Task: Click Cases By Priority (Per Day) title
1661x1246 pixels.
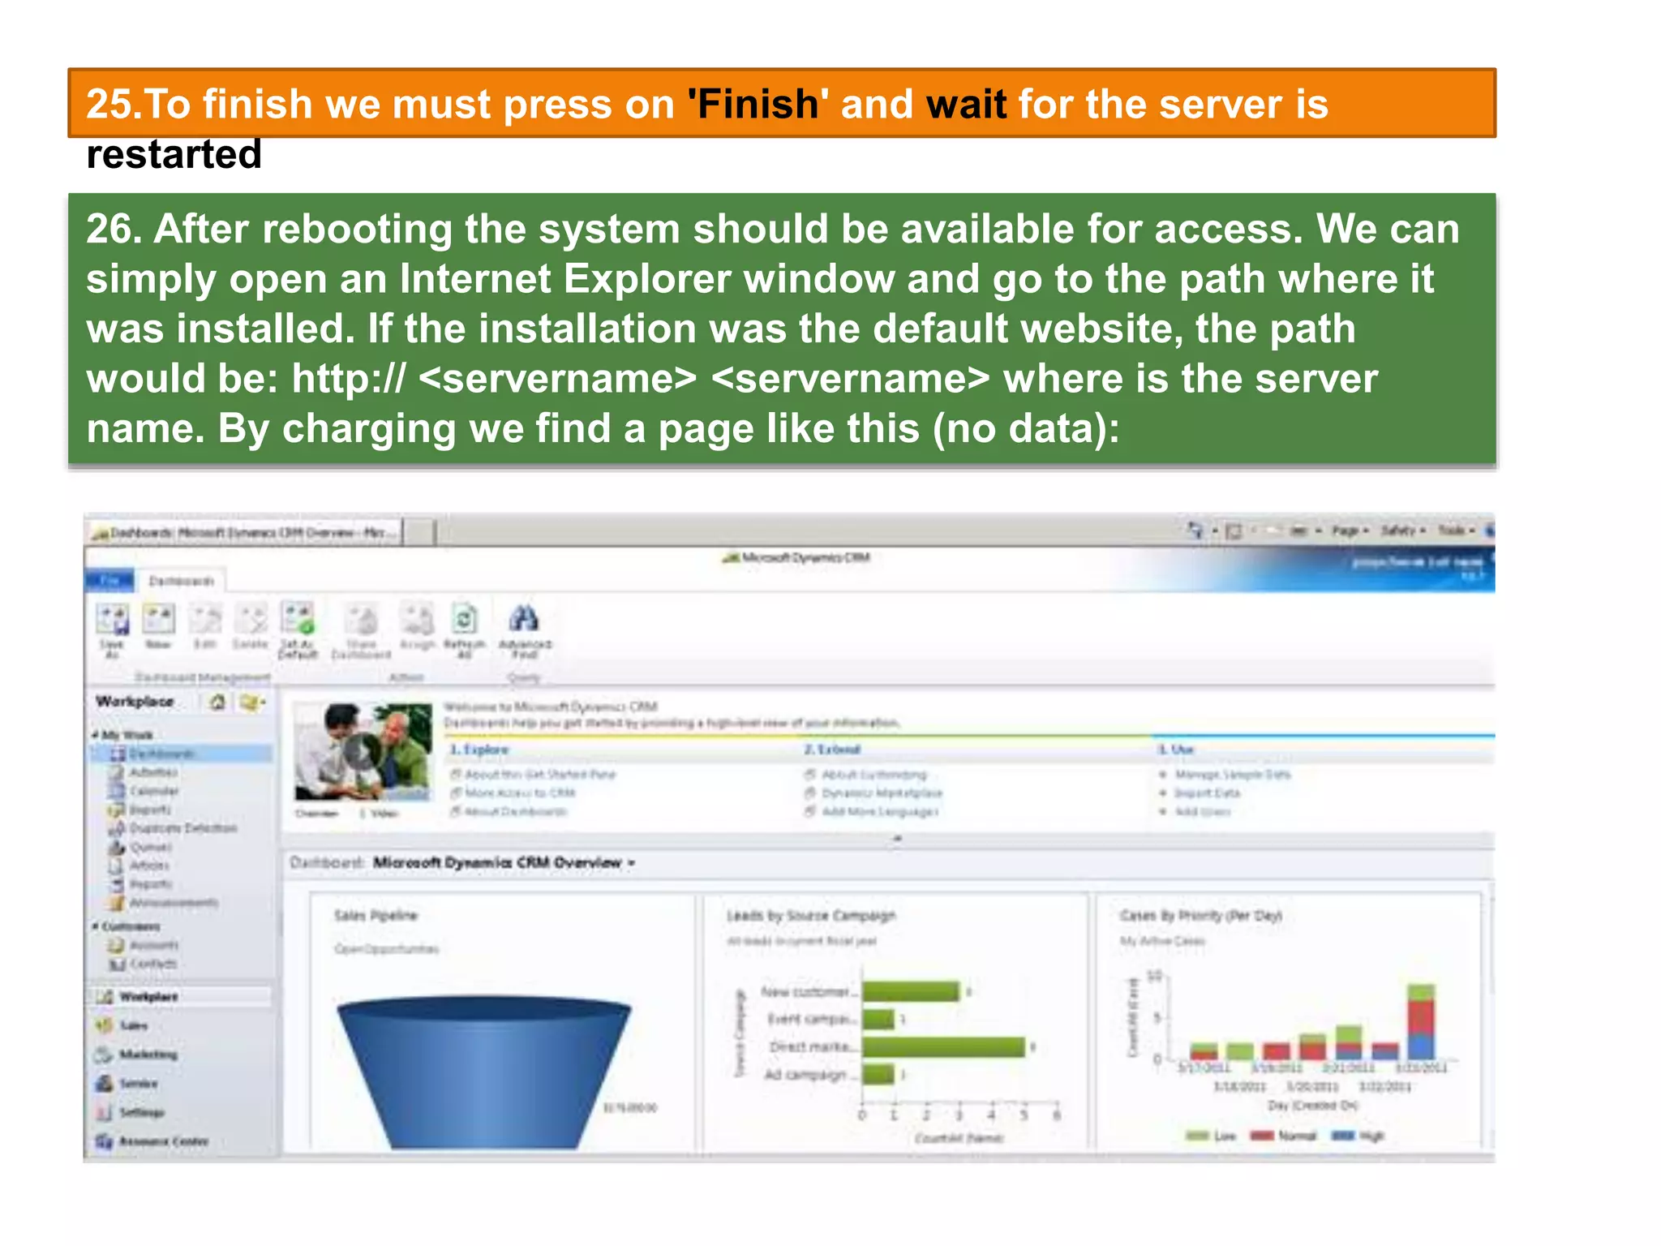Action: click(x=1200, y=915)
